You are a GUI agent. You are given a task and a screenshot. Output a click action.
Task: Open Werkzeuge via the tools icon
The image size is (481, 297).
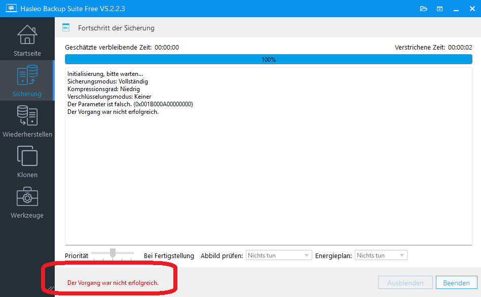click(x=27, y=197)
